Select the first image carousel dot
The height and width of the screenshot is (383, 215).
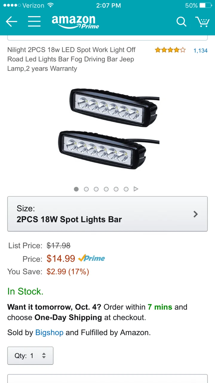pyautogui.click(x=76, y=189)
